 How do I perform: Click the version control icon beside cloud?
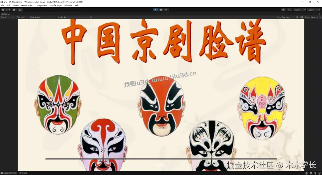[20, 10]
